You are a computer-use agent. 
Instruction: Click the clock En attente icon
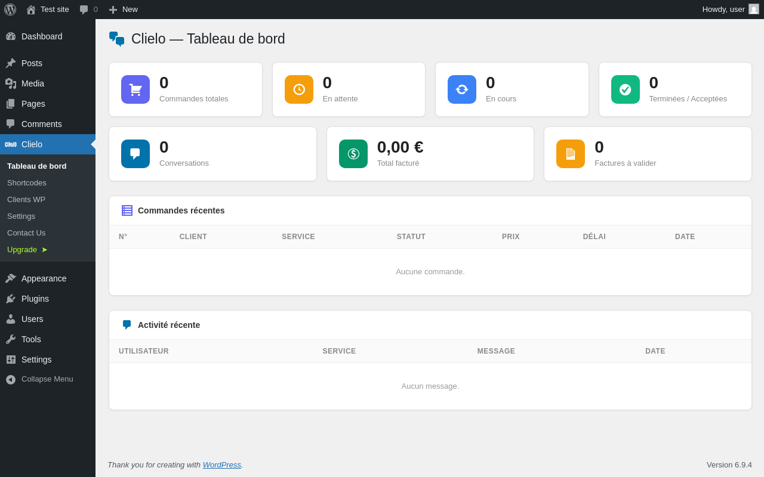coord(299,89)
